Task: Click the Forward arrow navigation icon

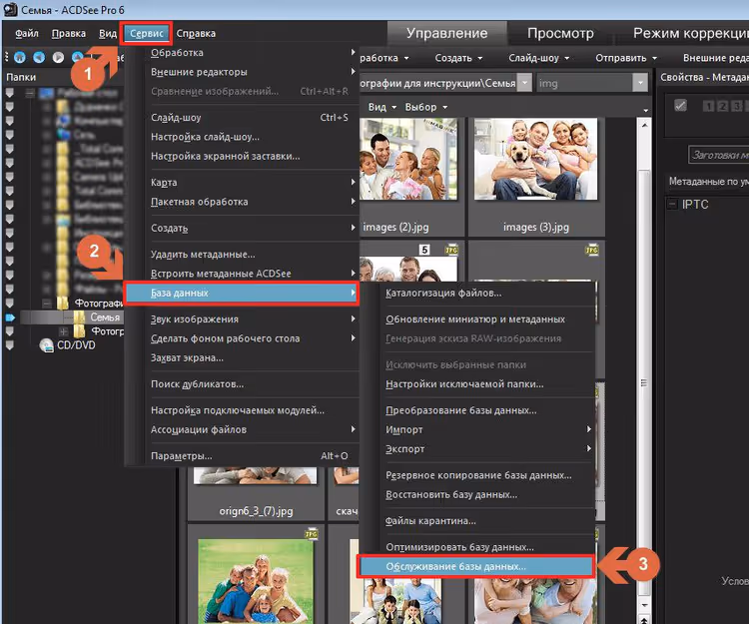Action: pyautogui.click(x=58, y=57)
